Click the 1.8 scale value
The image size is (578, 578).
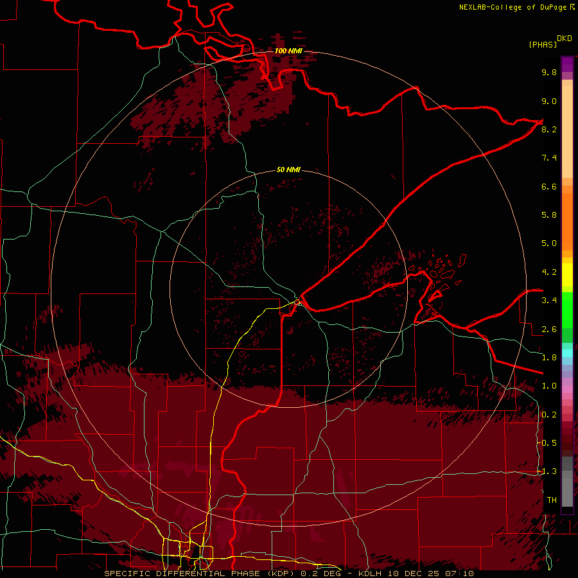point(549,358)
